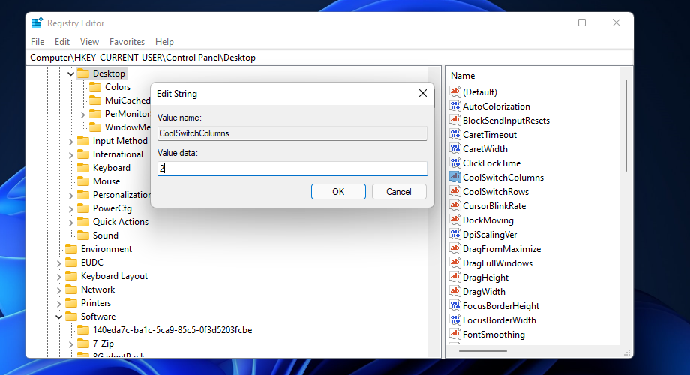Collapse the Software key
This screenshot has width=690, height=375.
click(59, 317)
